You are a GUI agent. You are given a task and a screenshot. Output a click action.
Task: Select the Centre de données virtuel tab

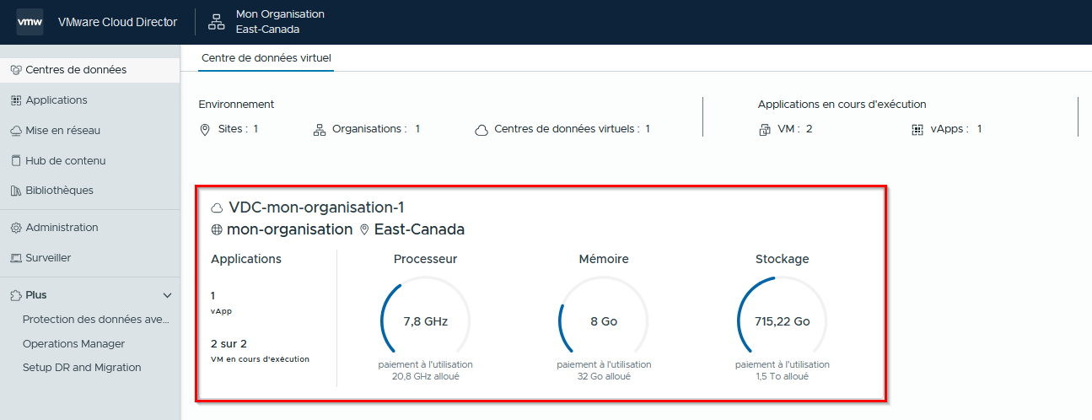266,58
